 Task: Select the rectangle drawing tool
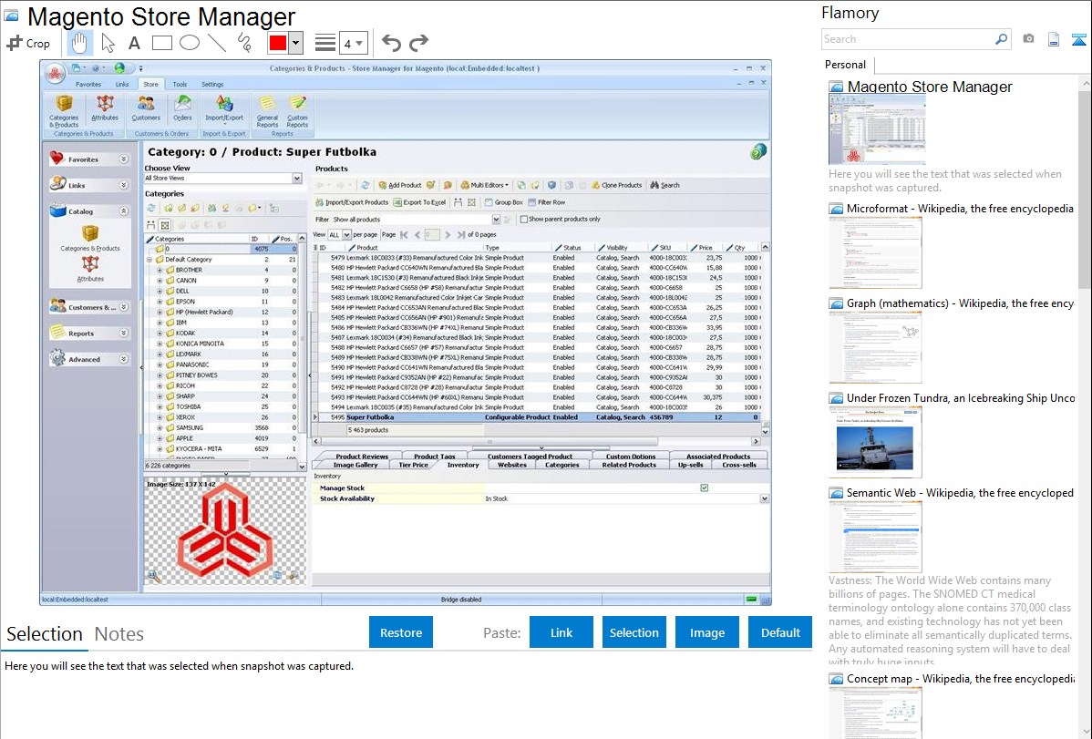[161, 43]
